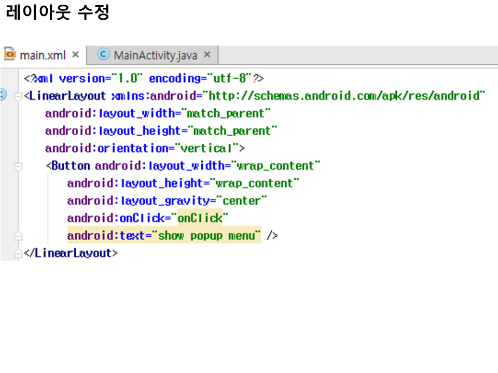Click LinearLayout's layout_width "match_parent" value

pyautogui.click(x=228, y=113)
